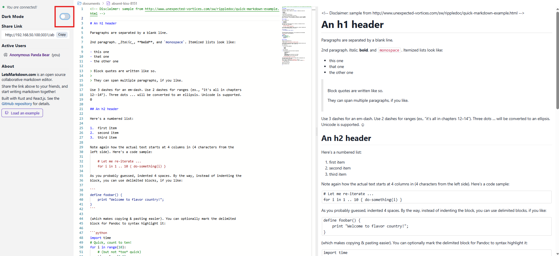Click line number 21 in editor gutter
This screenshot has width=559, height=256.
point(81,109)
